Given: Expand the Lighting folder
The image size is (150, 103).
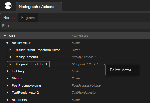Looking at the screenshot, I should click(7, 71).
